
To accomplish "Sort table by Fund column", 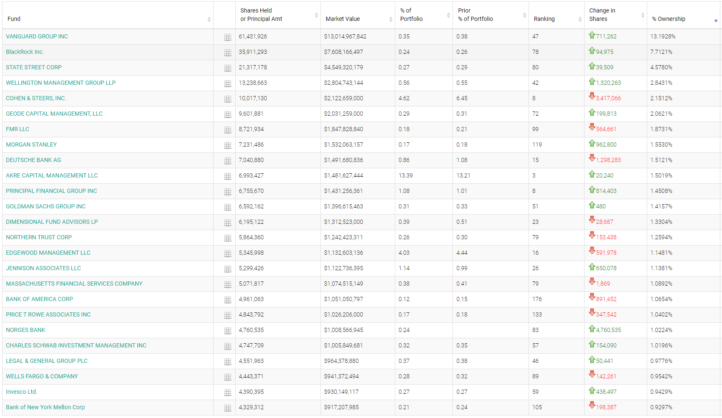I will (x=108, y=15).
